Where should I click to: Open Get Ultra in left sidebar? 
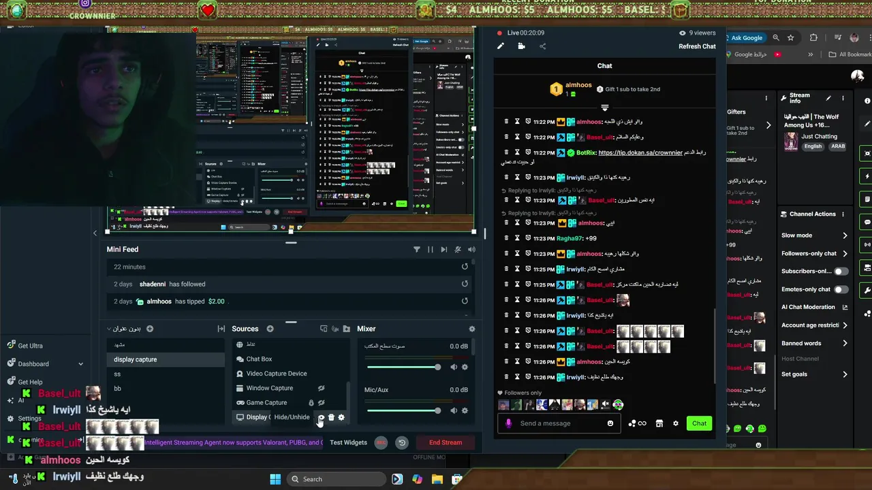click(25, 346)
